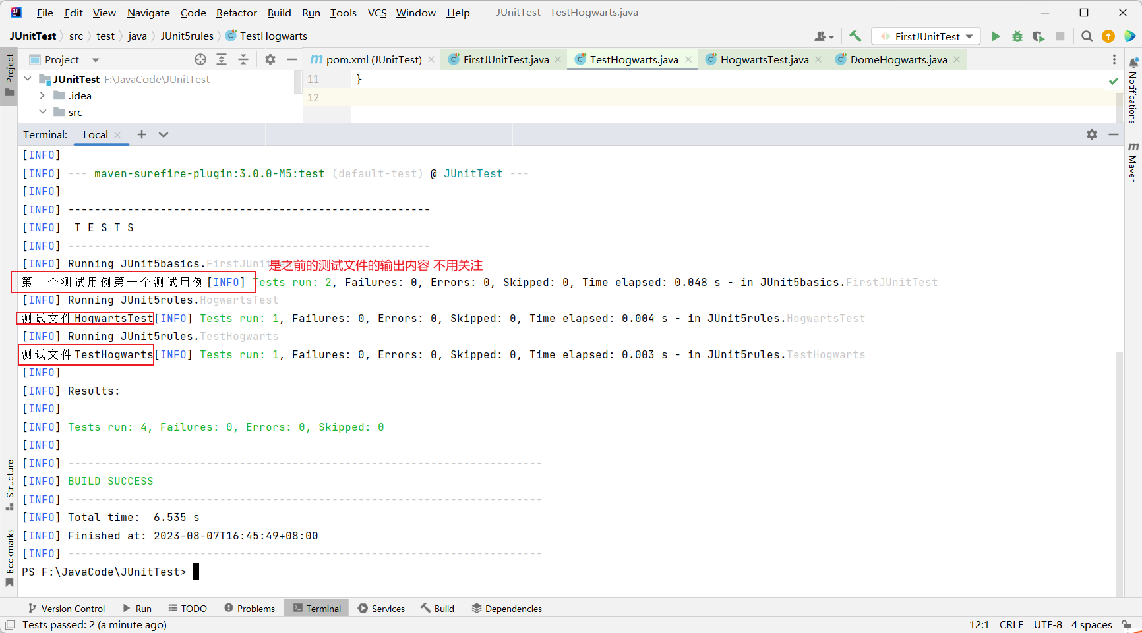Open the Refactor menu
Viewport: 1142px width, 633px height.
(236, 13)
